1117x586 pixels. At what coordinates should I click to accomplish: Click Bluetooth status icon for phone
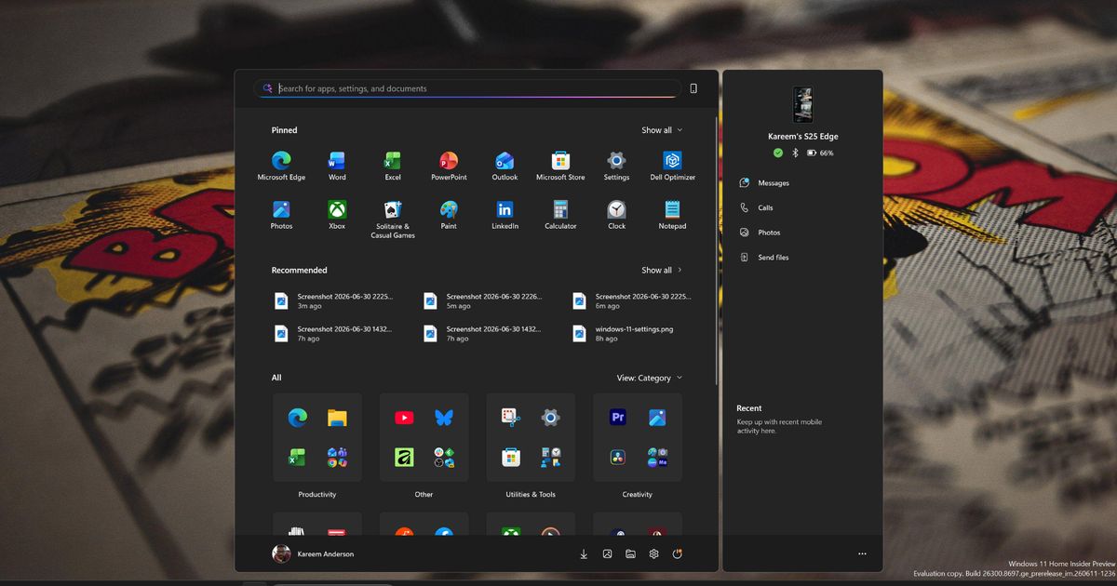point(795,153)
